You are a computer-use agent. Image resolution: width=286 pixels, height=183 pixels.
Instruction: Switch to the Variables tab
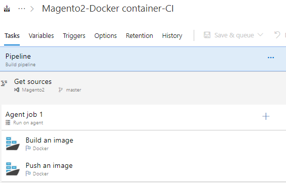[x=41, y=36]
